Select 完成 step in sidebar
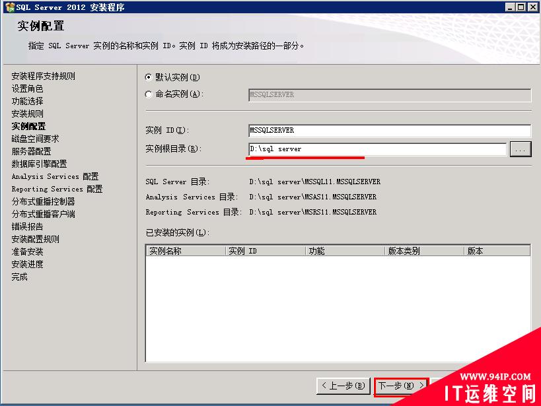Screen dimensions: 541x406 pos(19,277)
